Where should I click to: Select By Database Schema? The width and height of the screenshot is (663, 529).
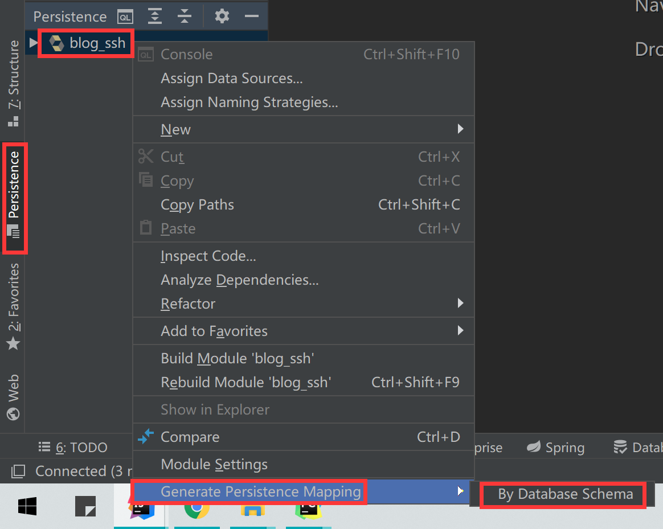pos(562,494)
